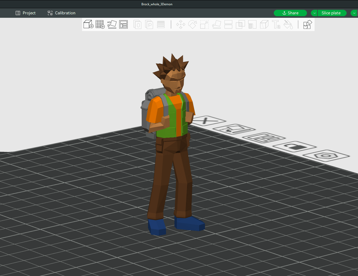Click the plate's arrange objects icon
This screenshot has width=358, height=276.
[x=264, y=138]
